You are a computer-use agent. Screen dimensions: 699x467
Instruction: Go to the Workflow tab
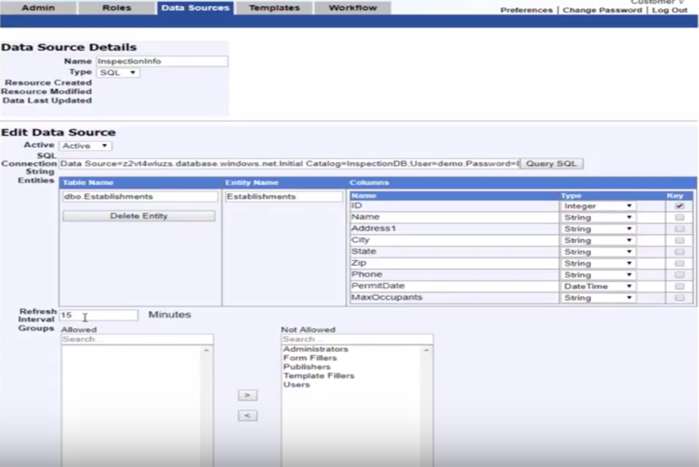click(x=352, y=7)
